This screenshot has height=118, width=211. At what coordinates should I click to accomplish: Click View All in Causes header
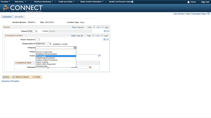click(80, 27)
